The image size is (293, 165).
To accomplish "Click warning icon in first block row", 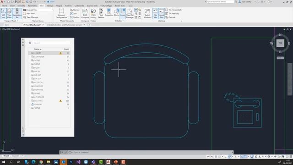I will (60, 53).
